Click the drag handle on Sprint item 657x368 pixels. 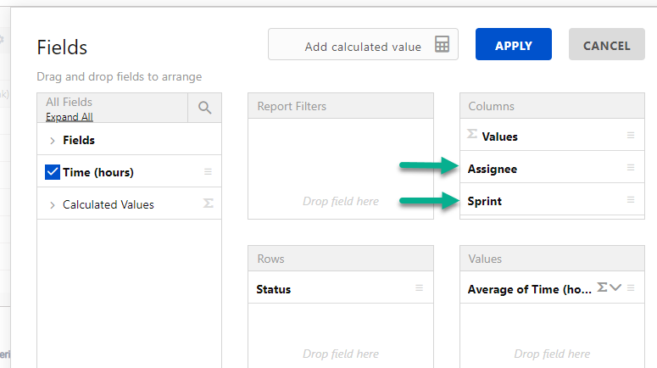[631, 199]
